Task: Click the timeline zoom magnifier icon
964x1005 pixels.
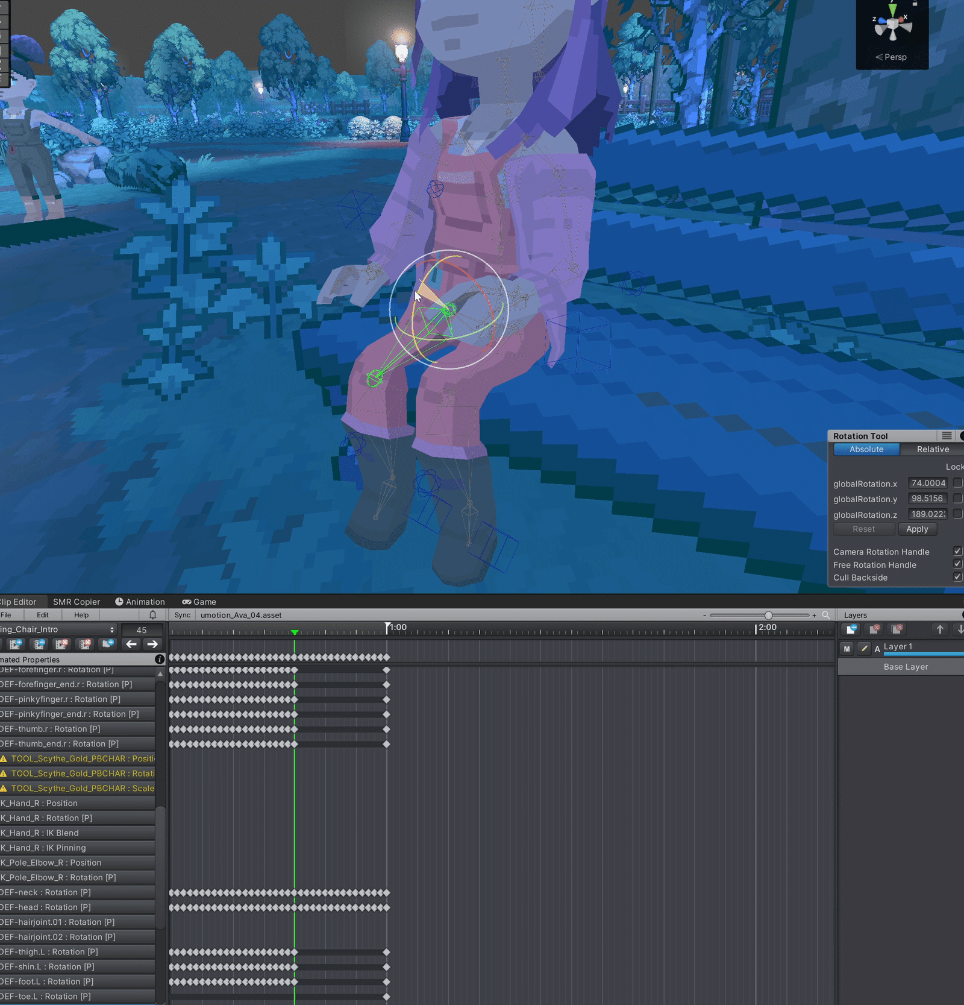Action: (x=826, y=615)
